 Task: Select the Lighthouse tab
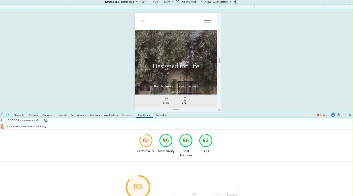(x=144, y=115)
